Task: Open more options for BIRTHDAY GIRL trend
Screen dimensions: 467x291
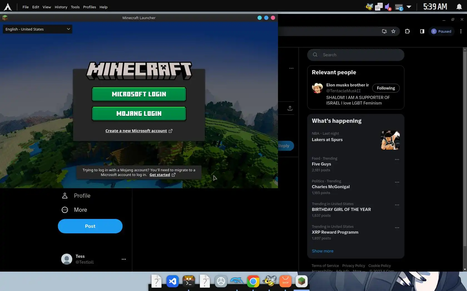Action: [x=397, y=205]
